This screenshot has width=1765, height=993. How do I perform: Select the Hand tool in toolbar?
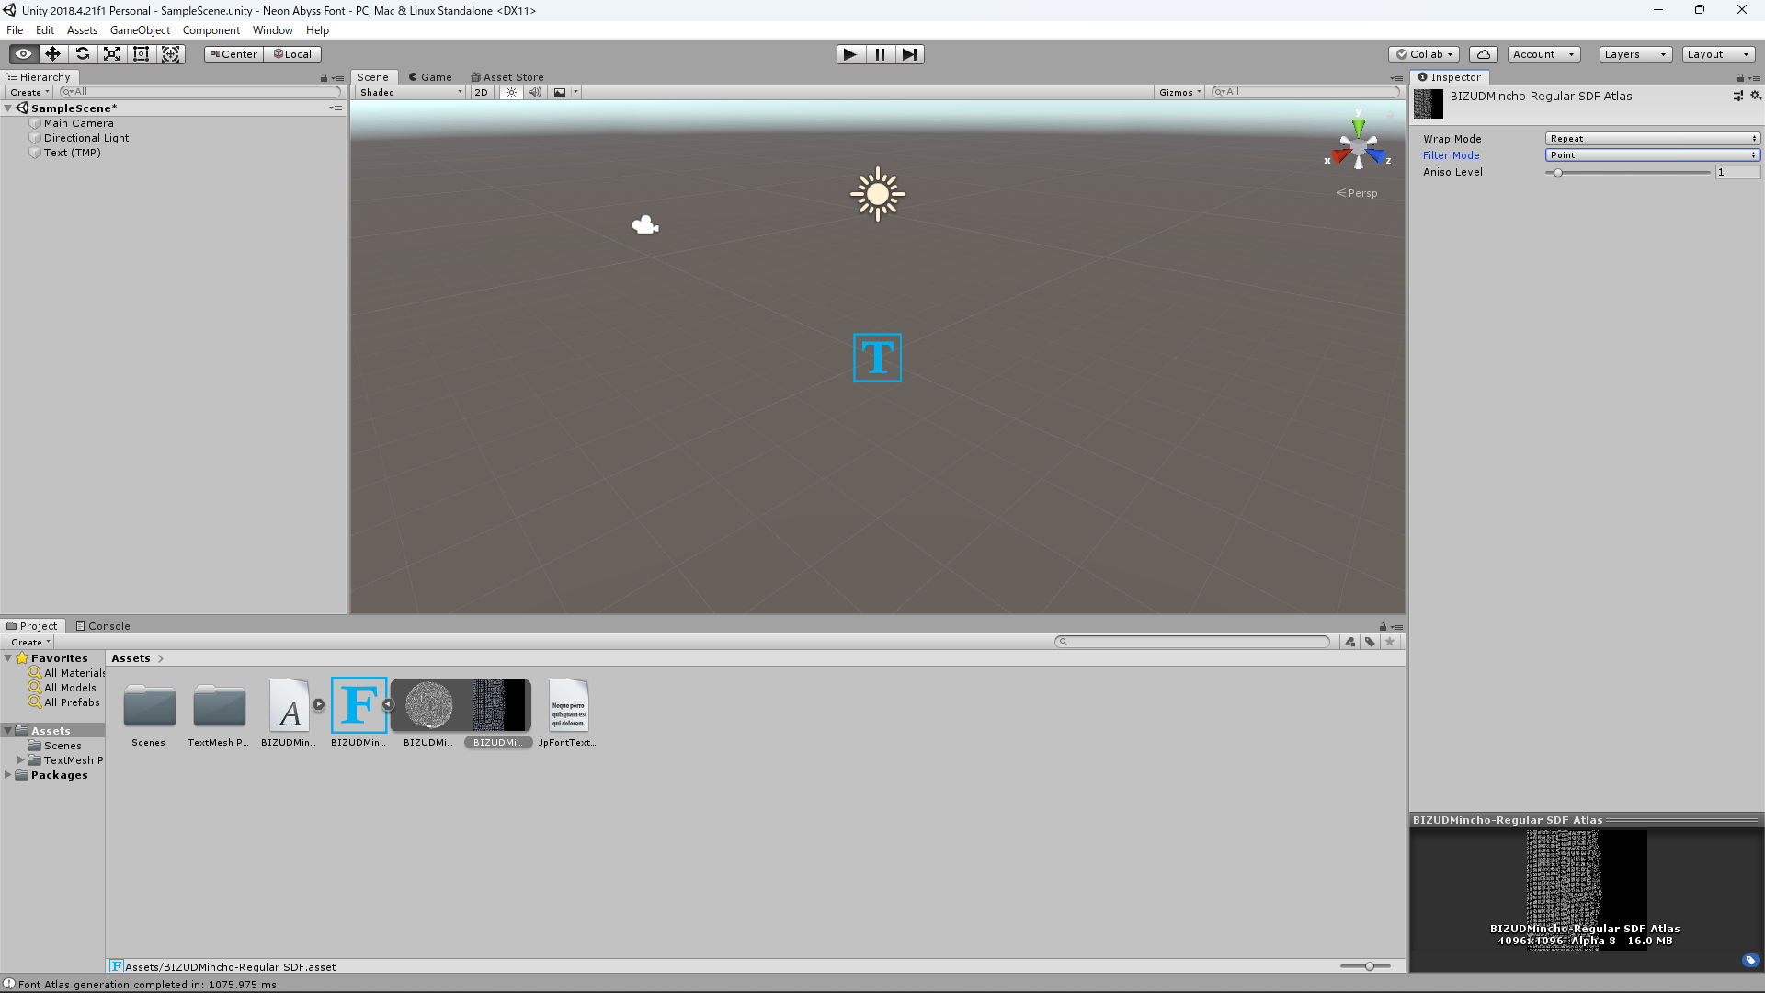pos(24,54)
